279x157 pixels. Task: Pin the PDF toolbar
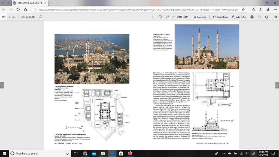coord(275,17)
